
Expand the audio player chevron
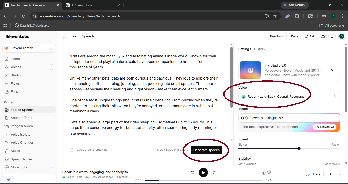pyautogui.click(x=340, y=174)
